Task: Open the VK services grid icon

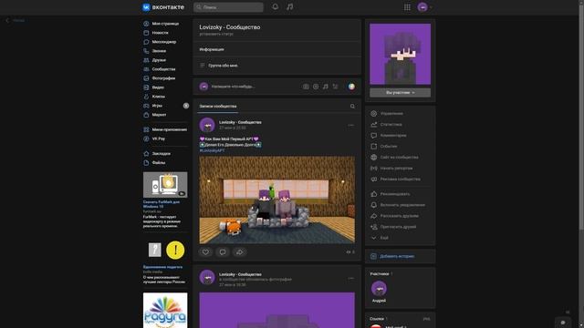Action: click(407, 7)
